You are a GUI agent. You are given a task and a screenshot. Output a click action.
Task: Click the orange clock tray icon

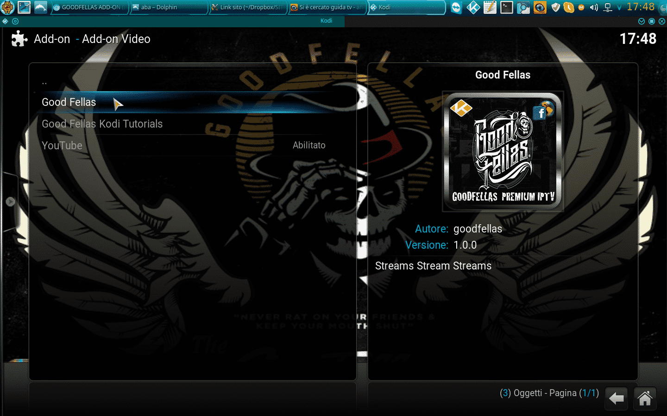(x=569, y=7)
